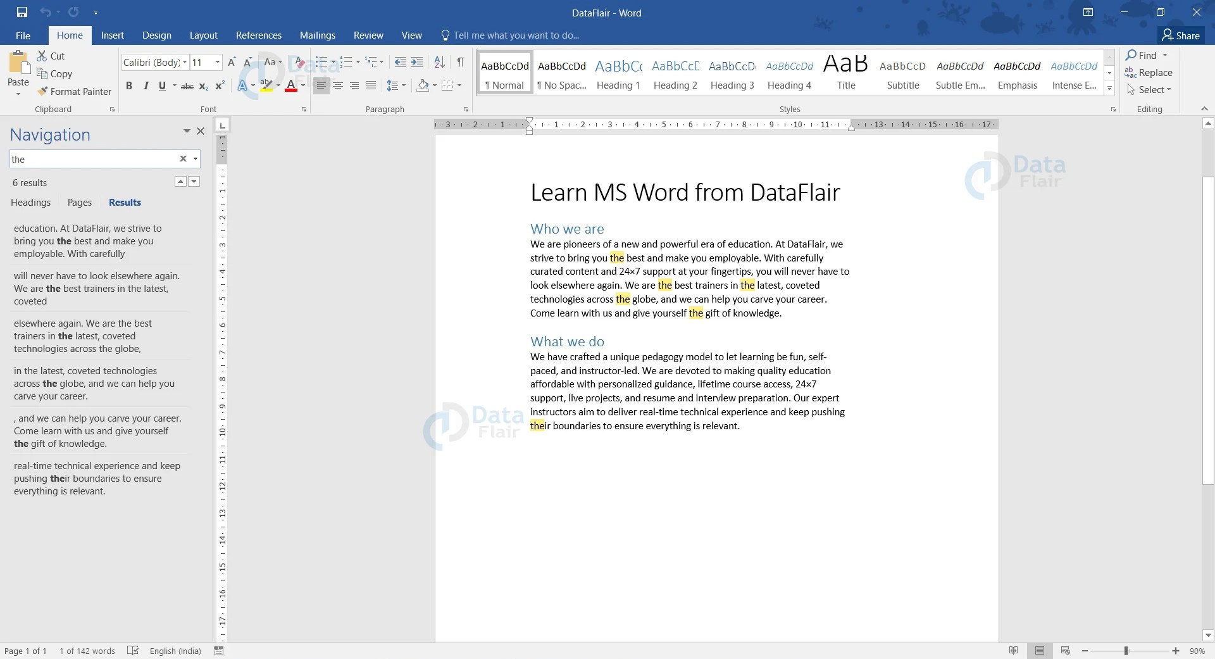Click the proofing errors icon in status bar
This screenshot has height=659, width=1215.
pyautogui.click(x=133, y=651)
